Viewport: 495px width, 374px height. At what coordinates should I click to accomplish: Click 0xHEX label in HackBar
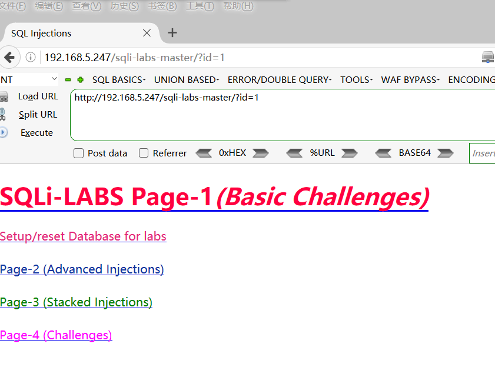click(232, 153)
